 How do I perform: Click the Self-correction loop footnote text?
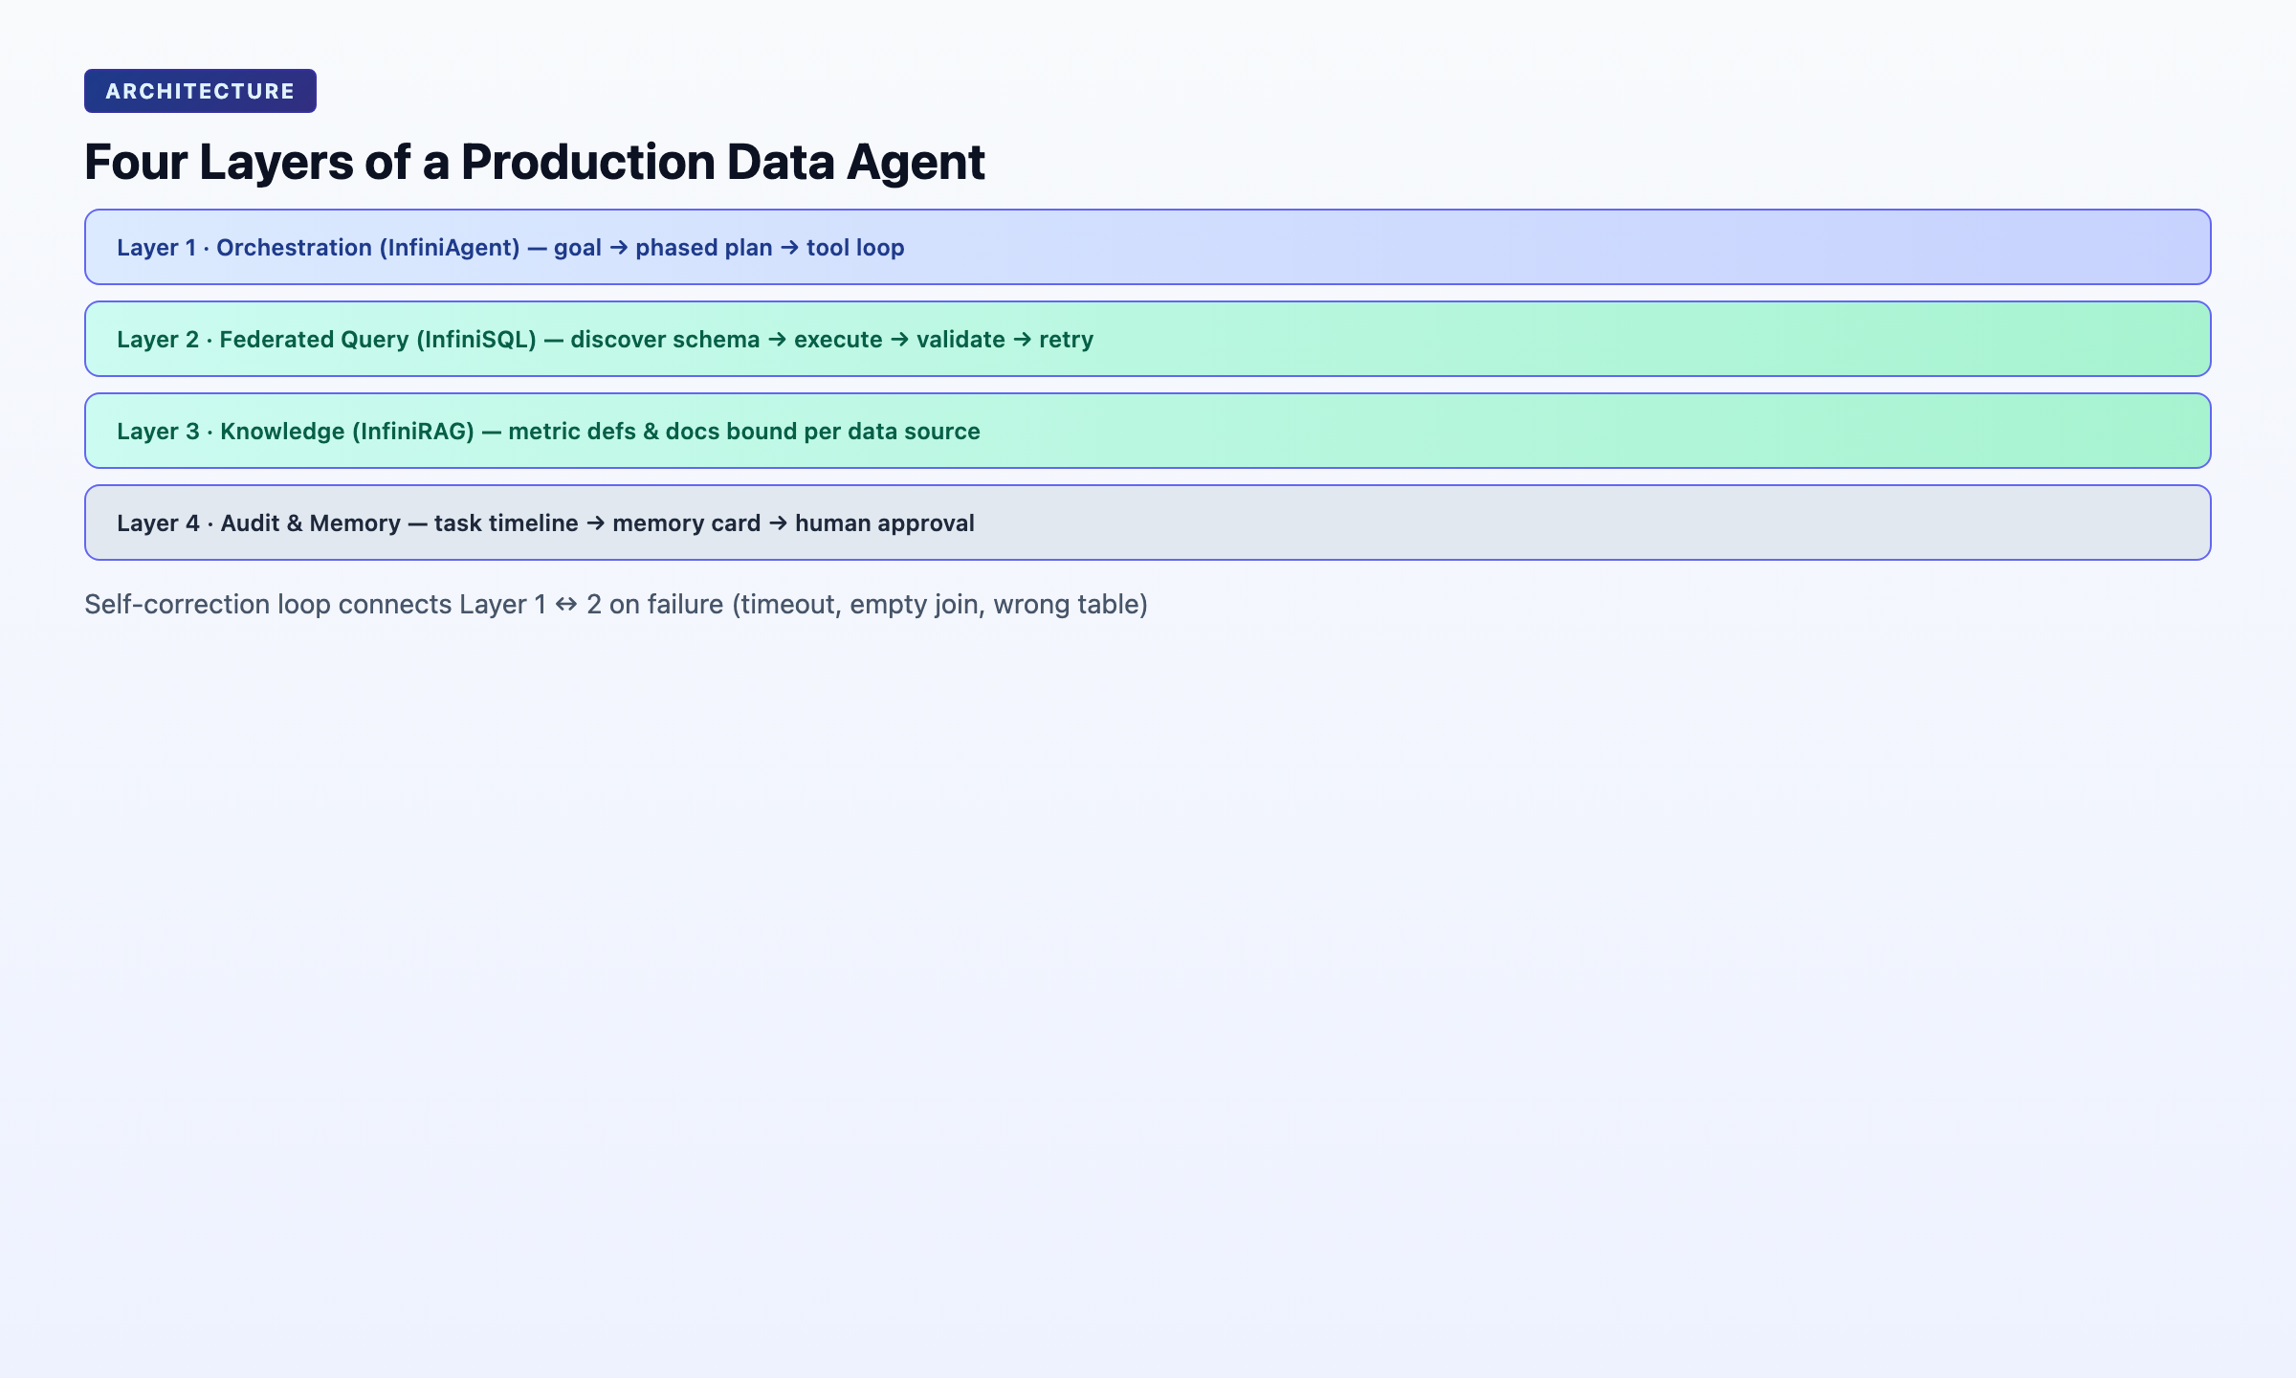point(616,605)
